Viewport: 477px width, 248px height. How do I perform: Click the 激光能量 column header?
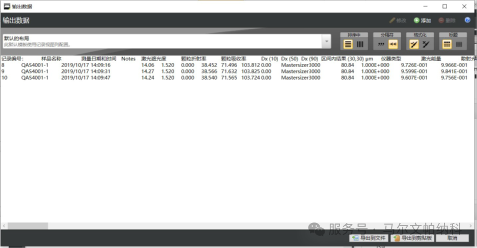pyautogui.click(x=431, y=59)
